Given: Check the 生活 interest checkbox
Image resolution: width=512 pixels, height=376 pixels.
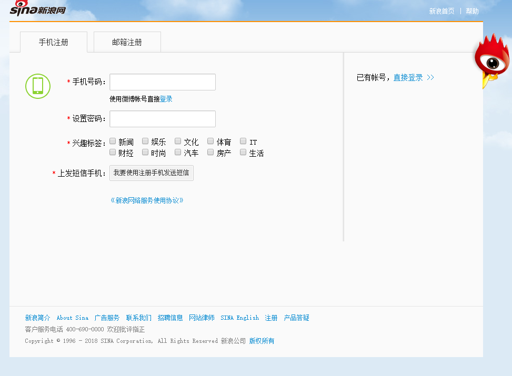Looking at the screenshot, I should 243,152.
